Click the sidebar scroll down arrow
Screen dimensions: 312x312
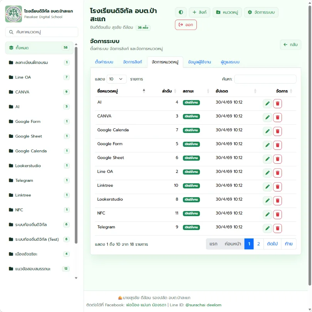pos(76,278)
